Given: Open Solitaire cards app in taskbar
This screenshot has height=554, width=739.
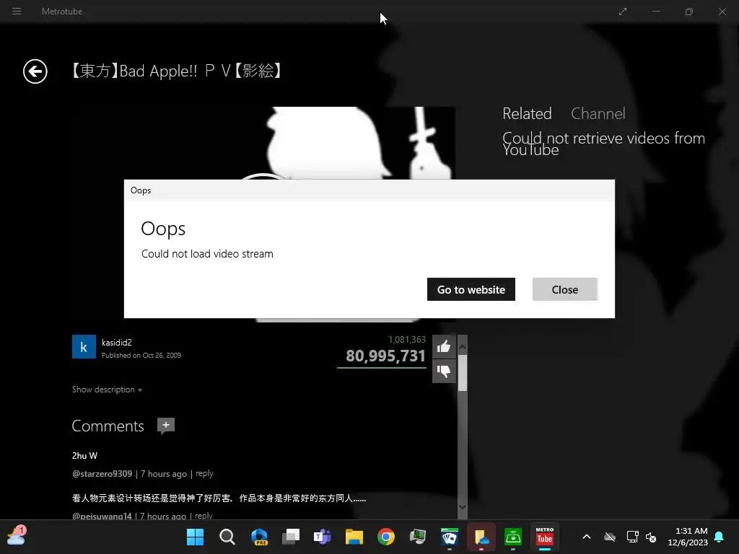Looking at the screenshot, I should [x=449, y=537].
